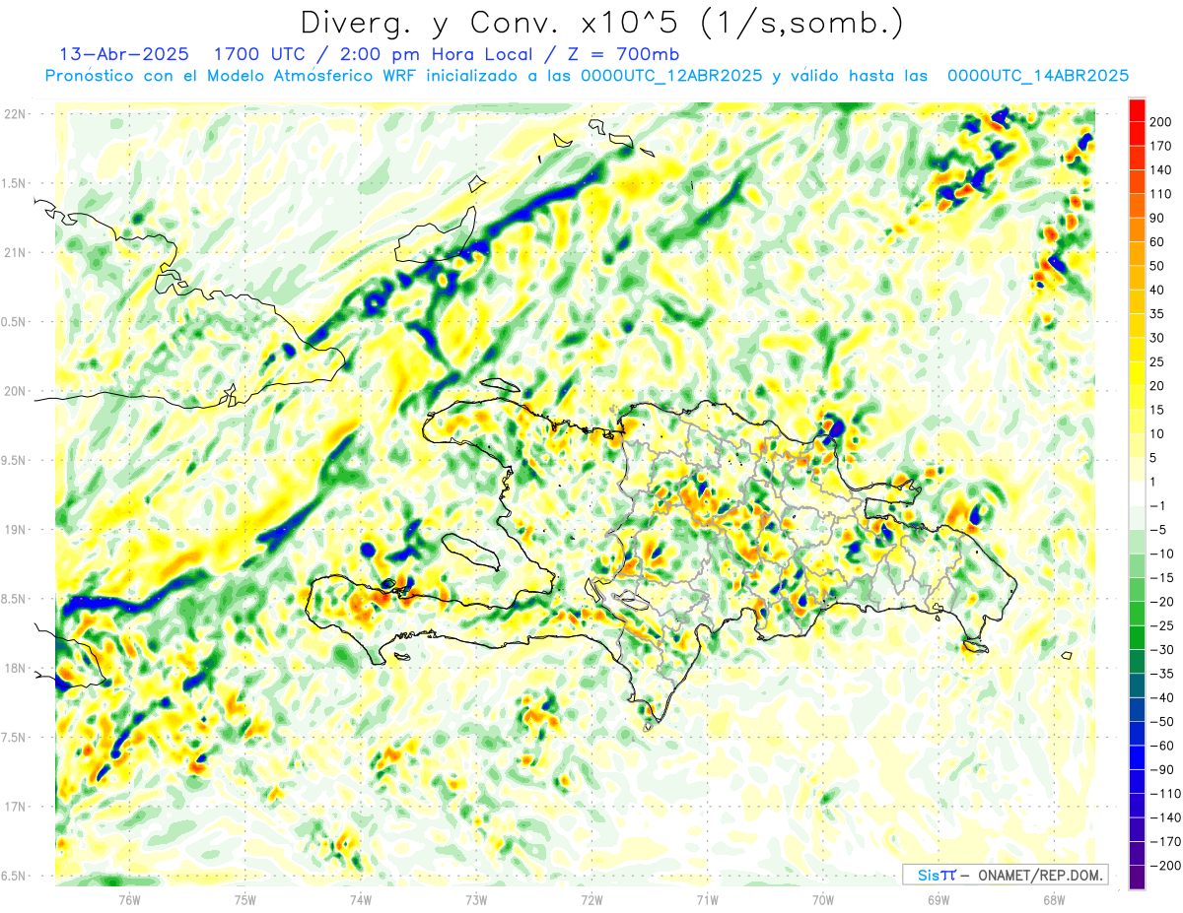Viewport: 1183px width, 913px height.
Task: Pick the dark purple swatch below -200
Action: coord(1137,878)
